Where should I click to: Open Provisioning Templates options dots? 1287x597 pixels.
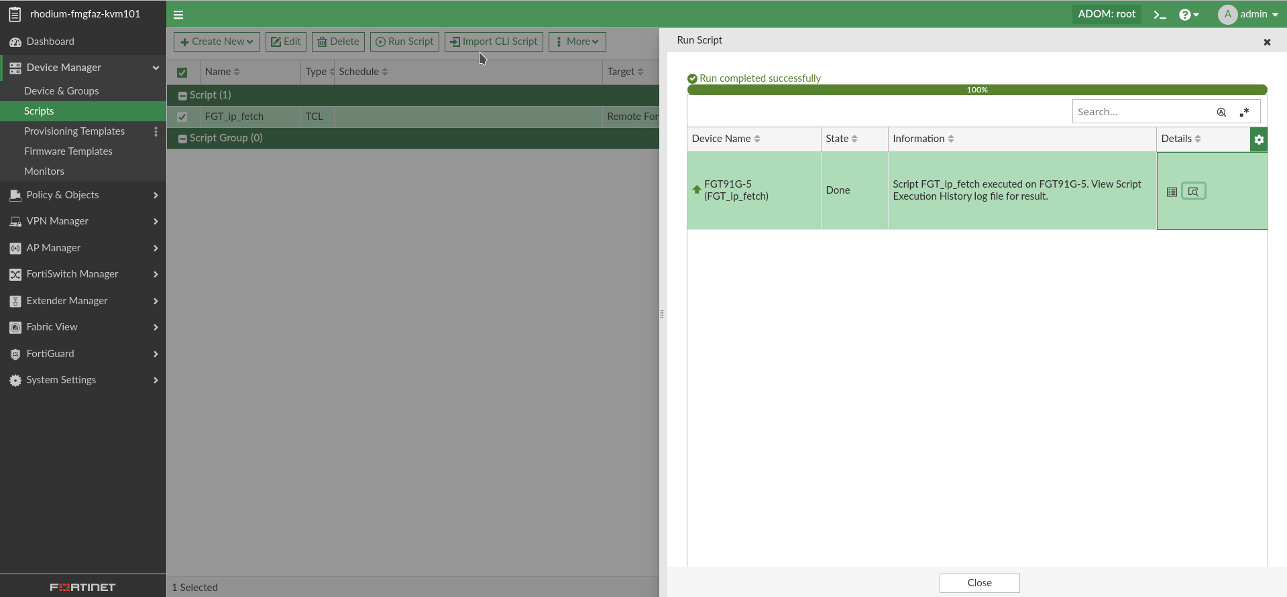click(156, 131)
